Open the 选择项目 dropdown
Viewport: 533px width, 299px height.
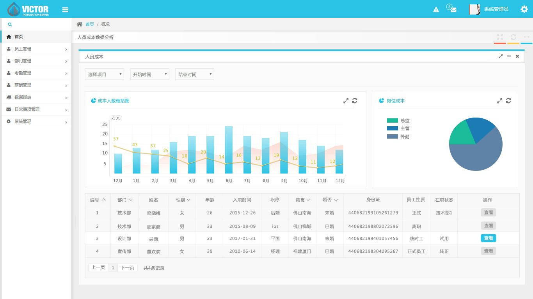click(x=104, y=74)
